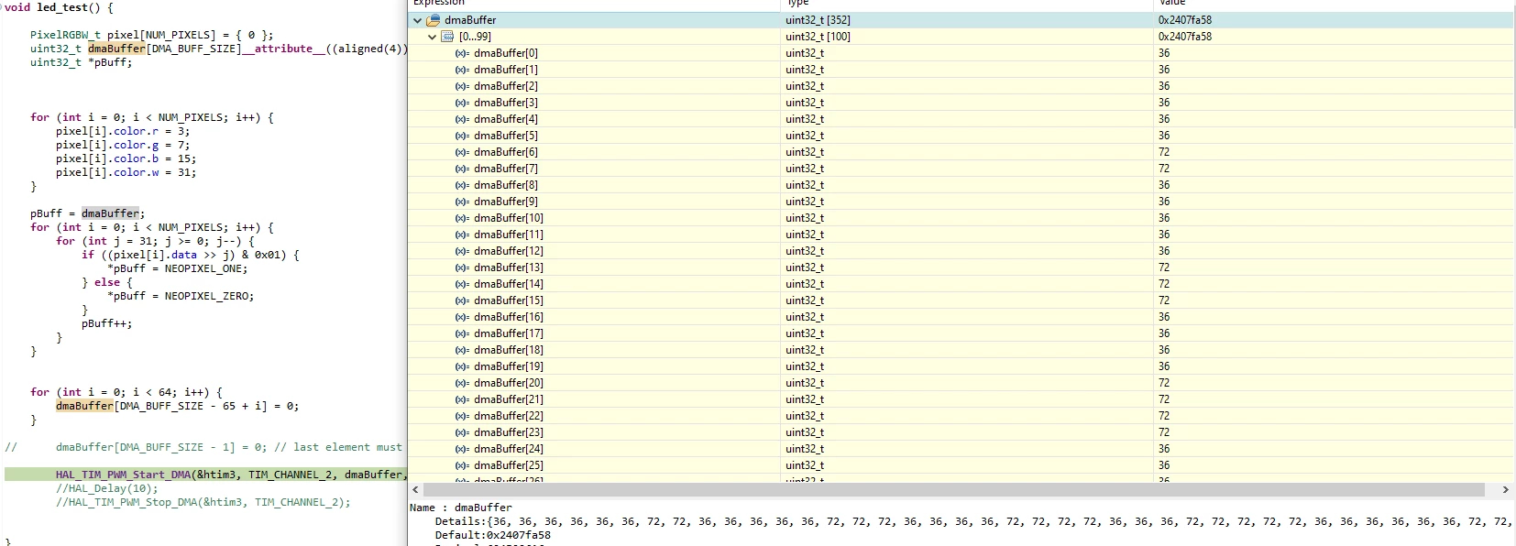Click the Default:0x2407fa58 detail line

click(x=493, y=535)
